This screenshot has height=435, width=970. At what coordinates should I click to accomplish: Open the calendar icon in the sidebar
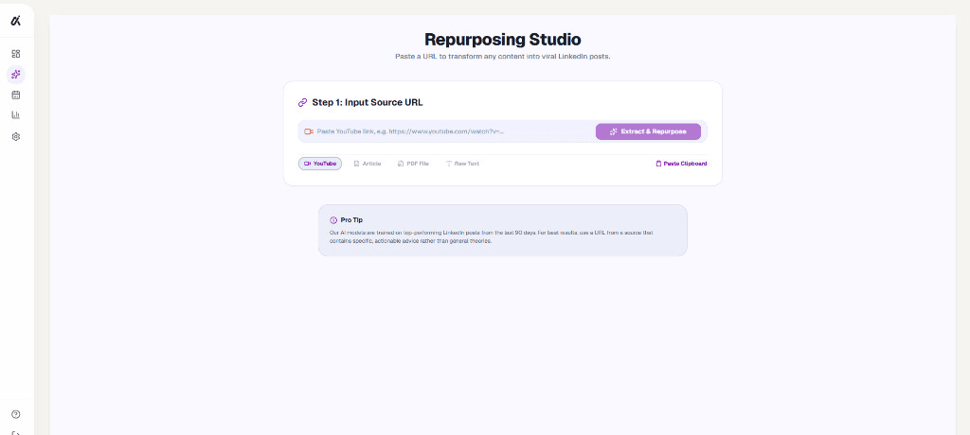[16, 95]
